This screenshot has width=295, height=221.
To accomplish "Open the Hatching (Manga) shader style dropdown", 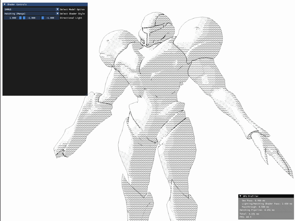I will coord(31,14).
